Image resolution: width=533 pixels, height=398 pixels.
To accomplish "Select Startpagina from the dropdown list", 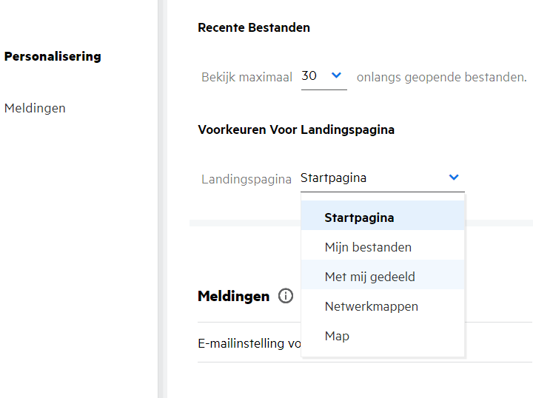I will click(359, 217).
